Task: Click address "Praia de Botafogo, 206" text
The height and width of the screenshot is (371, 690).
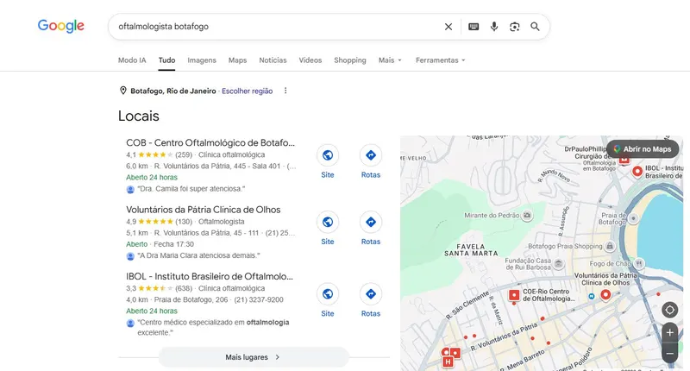Action: (191, 299)
